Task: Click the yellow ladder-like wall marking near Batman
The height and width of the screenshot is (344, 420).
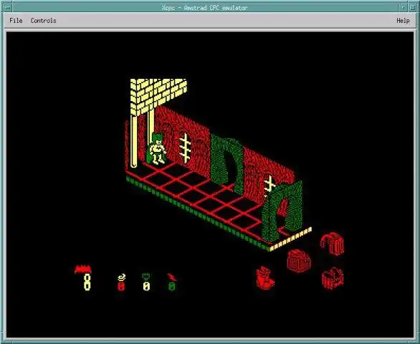Action: [x=185, y=148]
